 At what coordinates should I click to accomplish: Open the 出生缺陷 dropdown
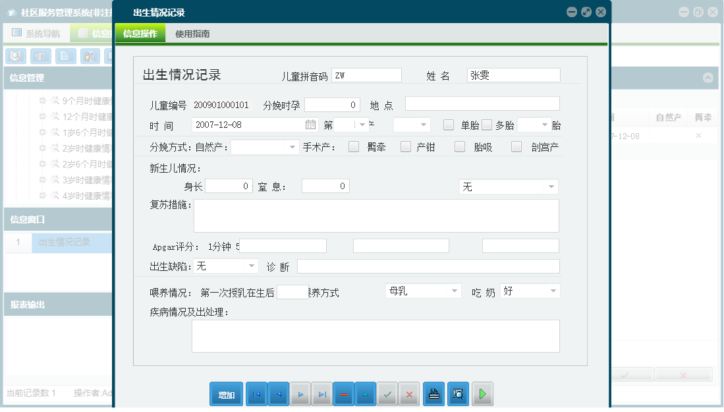click(252, 266)
